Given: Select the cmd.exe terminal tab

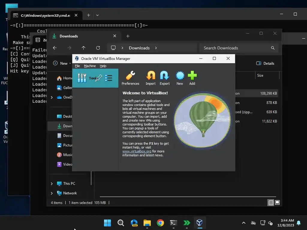Looking at the screenshot, I should tap(46, 15).
